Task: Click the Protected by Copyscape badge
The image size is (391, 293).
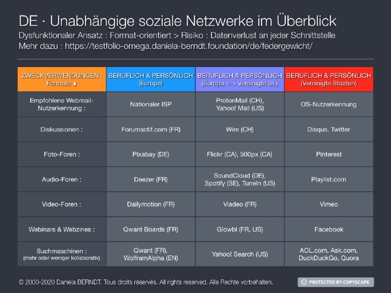Action: 336,282
